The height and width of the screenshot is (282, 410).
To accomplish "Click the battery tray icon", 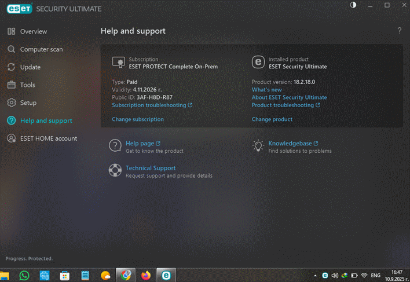I will pos(354,276).
